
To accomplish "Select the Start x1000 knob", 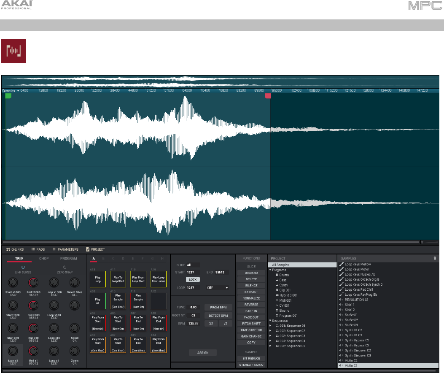I will [x=13, y=283].
